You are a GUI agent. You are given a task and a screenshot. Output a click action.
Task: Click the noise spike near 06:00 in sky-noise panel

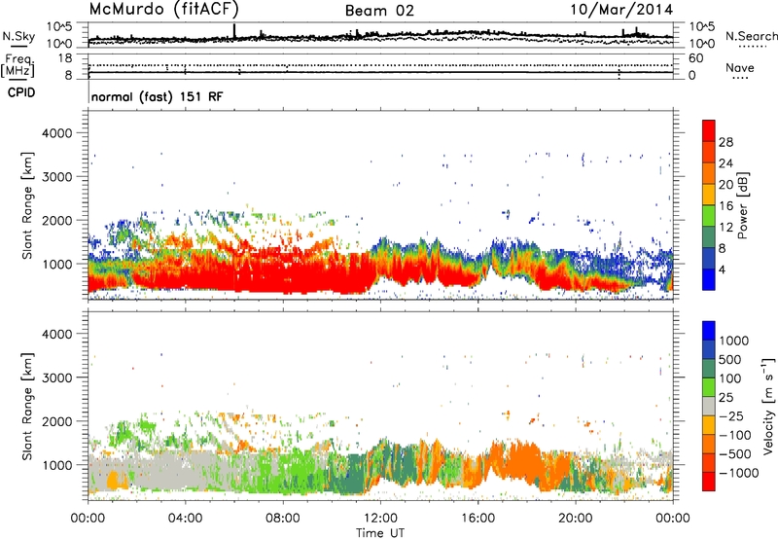[x=234, y=31]
